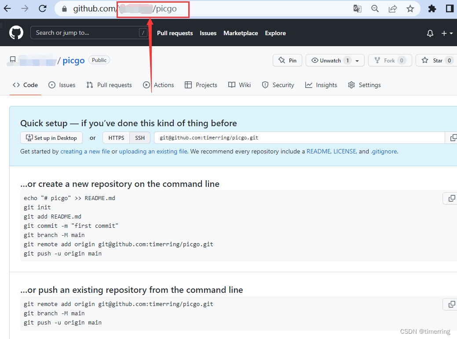Open notifications bell icon
The width and height of the screenshot is (457, 339).
click(x=430, y=33)
